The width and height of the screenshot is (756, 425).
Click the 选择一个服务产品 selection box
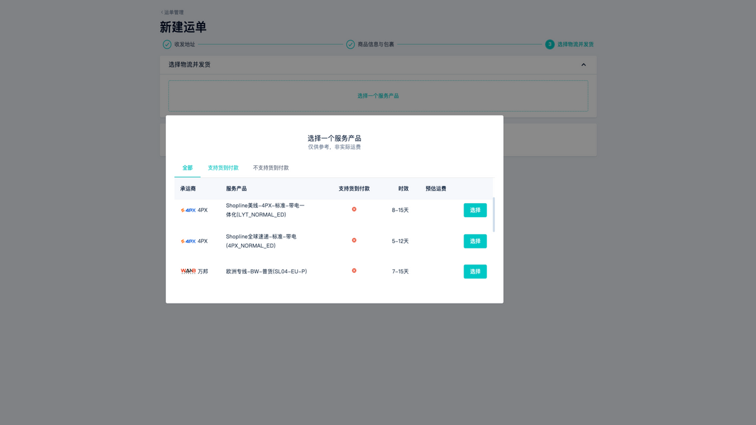(x=378, y=96)
